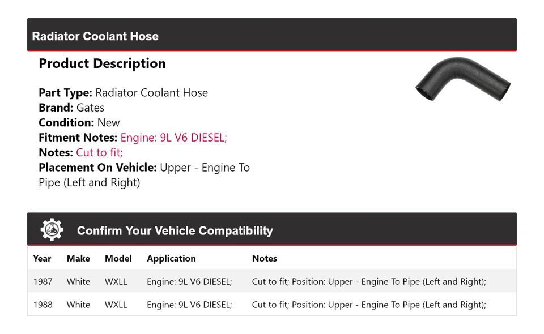The width and height of the screenshot is (544, 334).
Task: Click the 1988 row position notes
Action: click(369, 305)
